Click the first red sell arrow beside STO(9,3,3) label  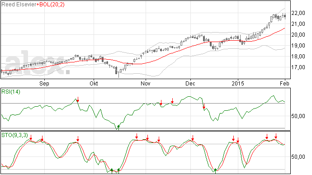click(x=31, y=137)
